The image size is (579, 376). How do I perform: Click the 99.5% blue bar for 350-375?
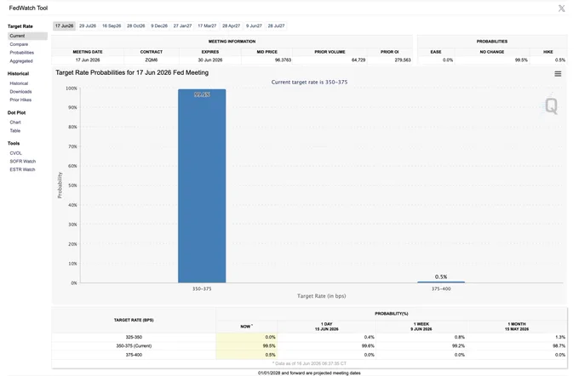click(x=202, y=186)
